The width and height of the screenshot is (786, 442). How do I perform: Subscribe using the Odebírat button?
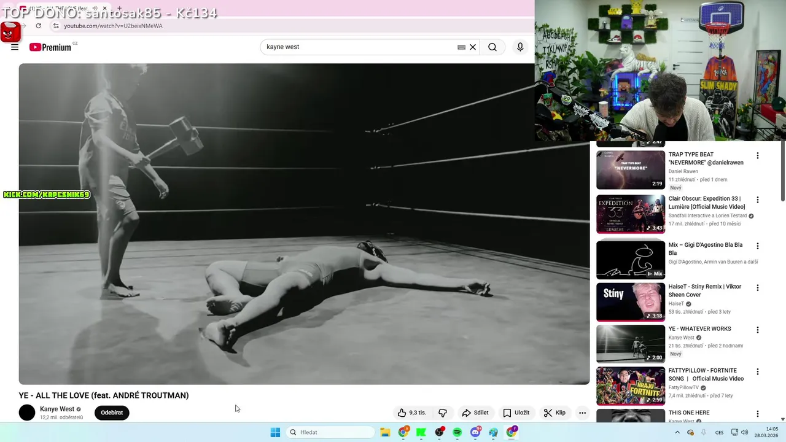pos(112,413)
